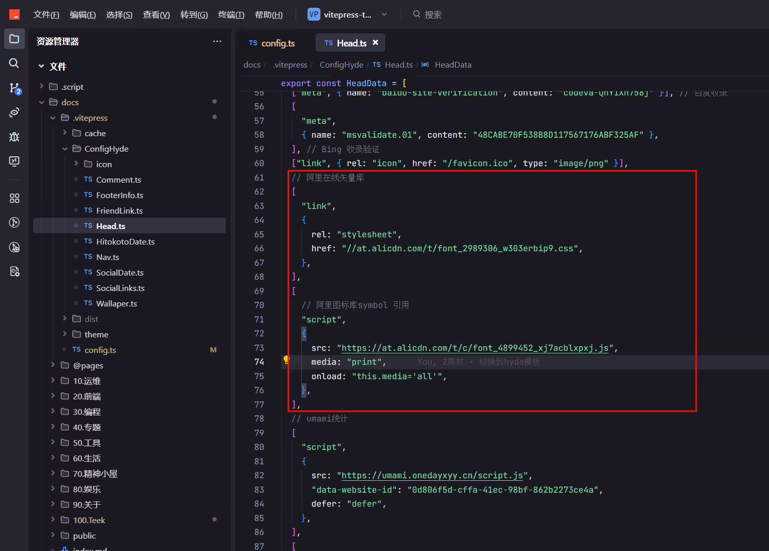Open the Explorer view in activity bar
769x551 pixels.
click(14, 39)
